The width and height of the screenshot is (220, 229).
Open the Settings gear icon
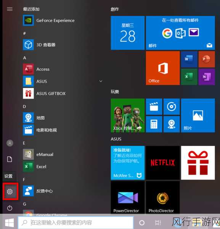10,192
